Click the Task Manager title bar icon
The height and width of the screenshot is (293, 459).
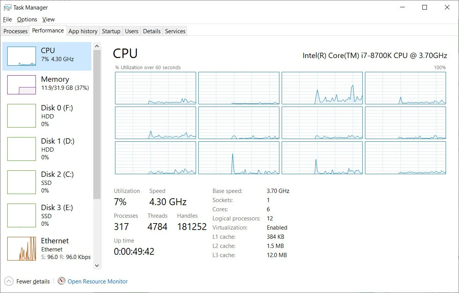(x=7, y=7)
